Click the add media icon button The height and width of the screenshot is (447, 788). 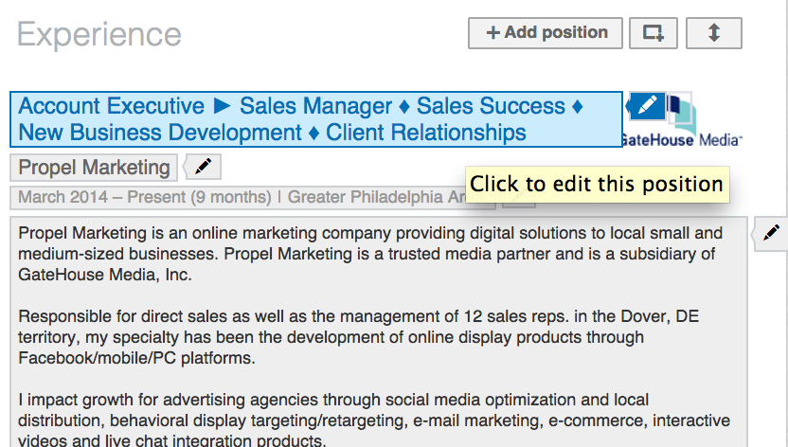654,33
